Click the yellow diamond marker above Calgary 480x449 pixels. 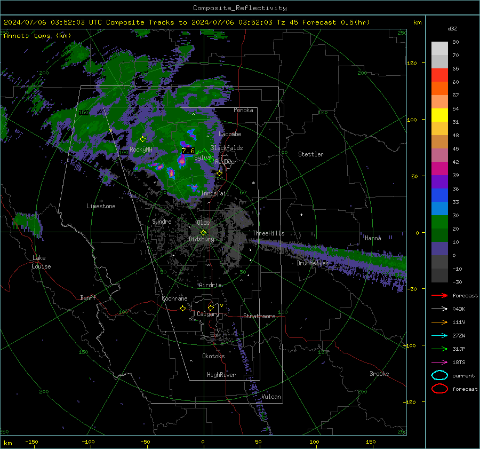(x=211, y=308)
